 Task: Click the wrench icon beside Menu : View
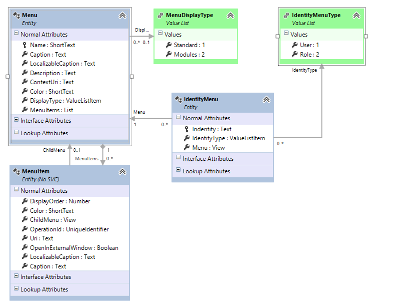tap(187, 147)
